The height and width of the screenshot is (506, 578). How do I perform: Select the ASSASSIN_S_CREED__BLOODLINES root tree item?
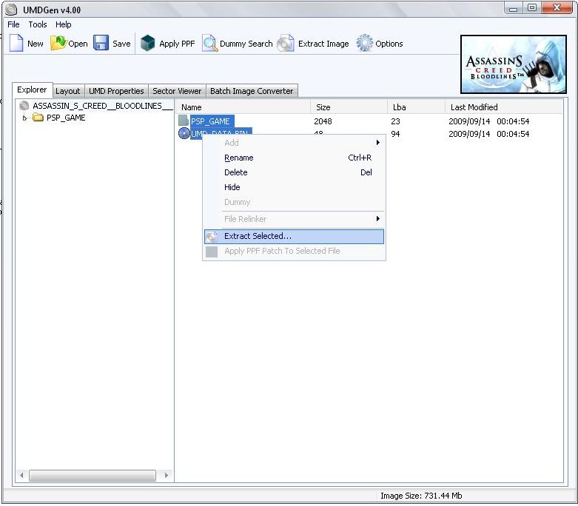pyautogui.click(x=102, y=106)
